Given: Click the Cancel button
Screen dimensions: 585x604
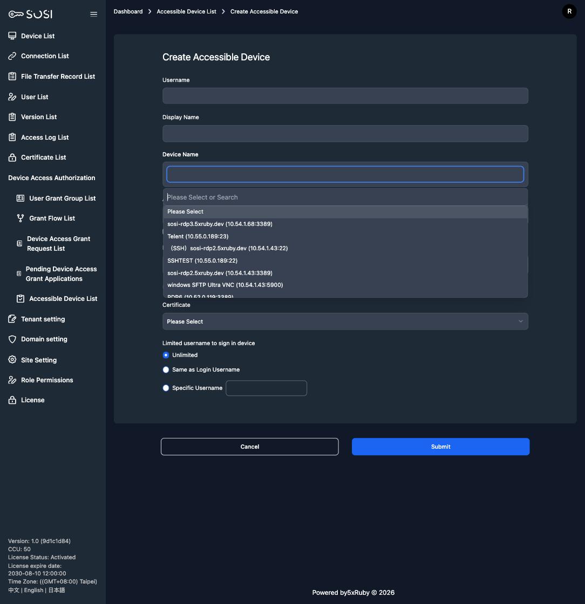Looking at the screenshot, I should (x=250, y=447).
